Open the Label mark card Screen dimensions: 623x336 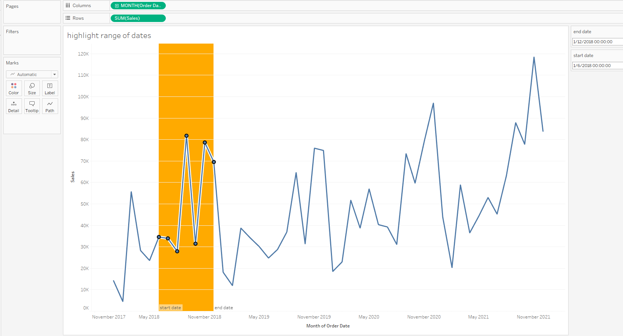tap(50, 88)
